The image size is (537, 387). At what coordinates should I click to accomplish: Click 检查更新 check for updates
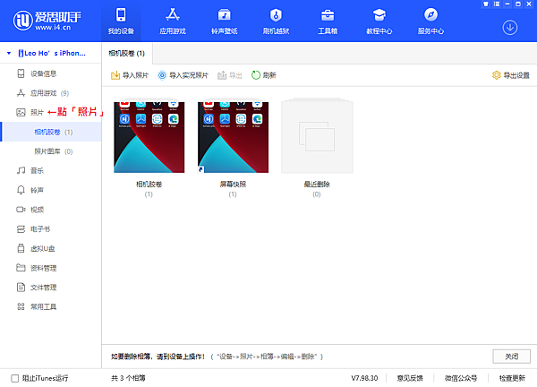pos(512,378)
